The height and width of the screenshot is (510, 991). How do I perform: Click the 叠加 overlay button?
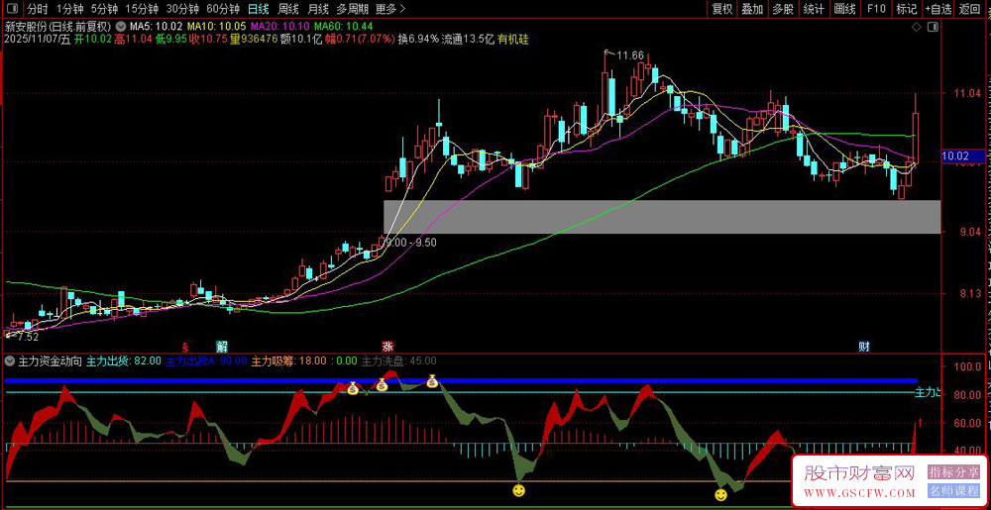pos(752,9)
